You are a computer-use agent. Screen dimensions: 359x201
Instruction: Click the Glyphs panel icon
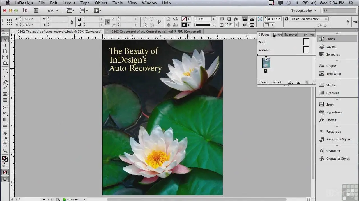point(331,66)
